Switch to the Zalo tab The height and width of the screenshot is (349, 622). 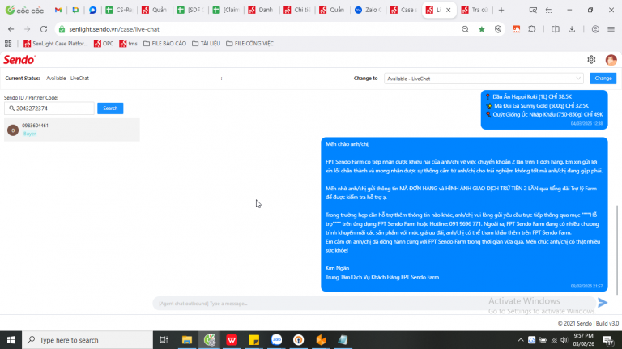[x=368, y=10]
